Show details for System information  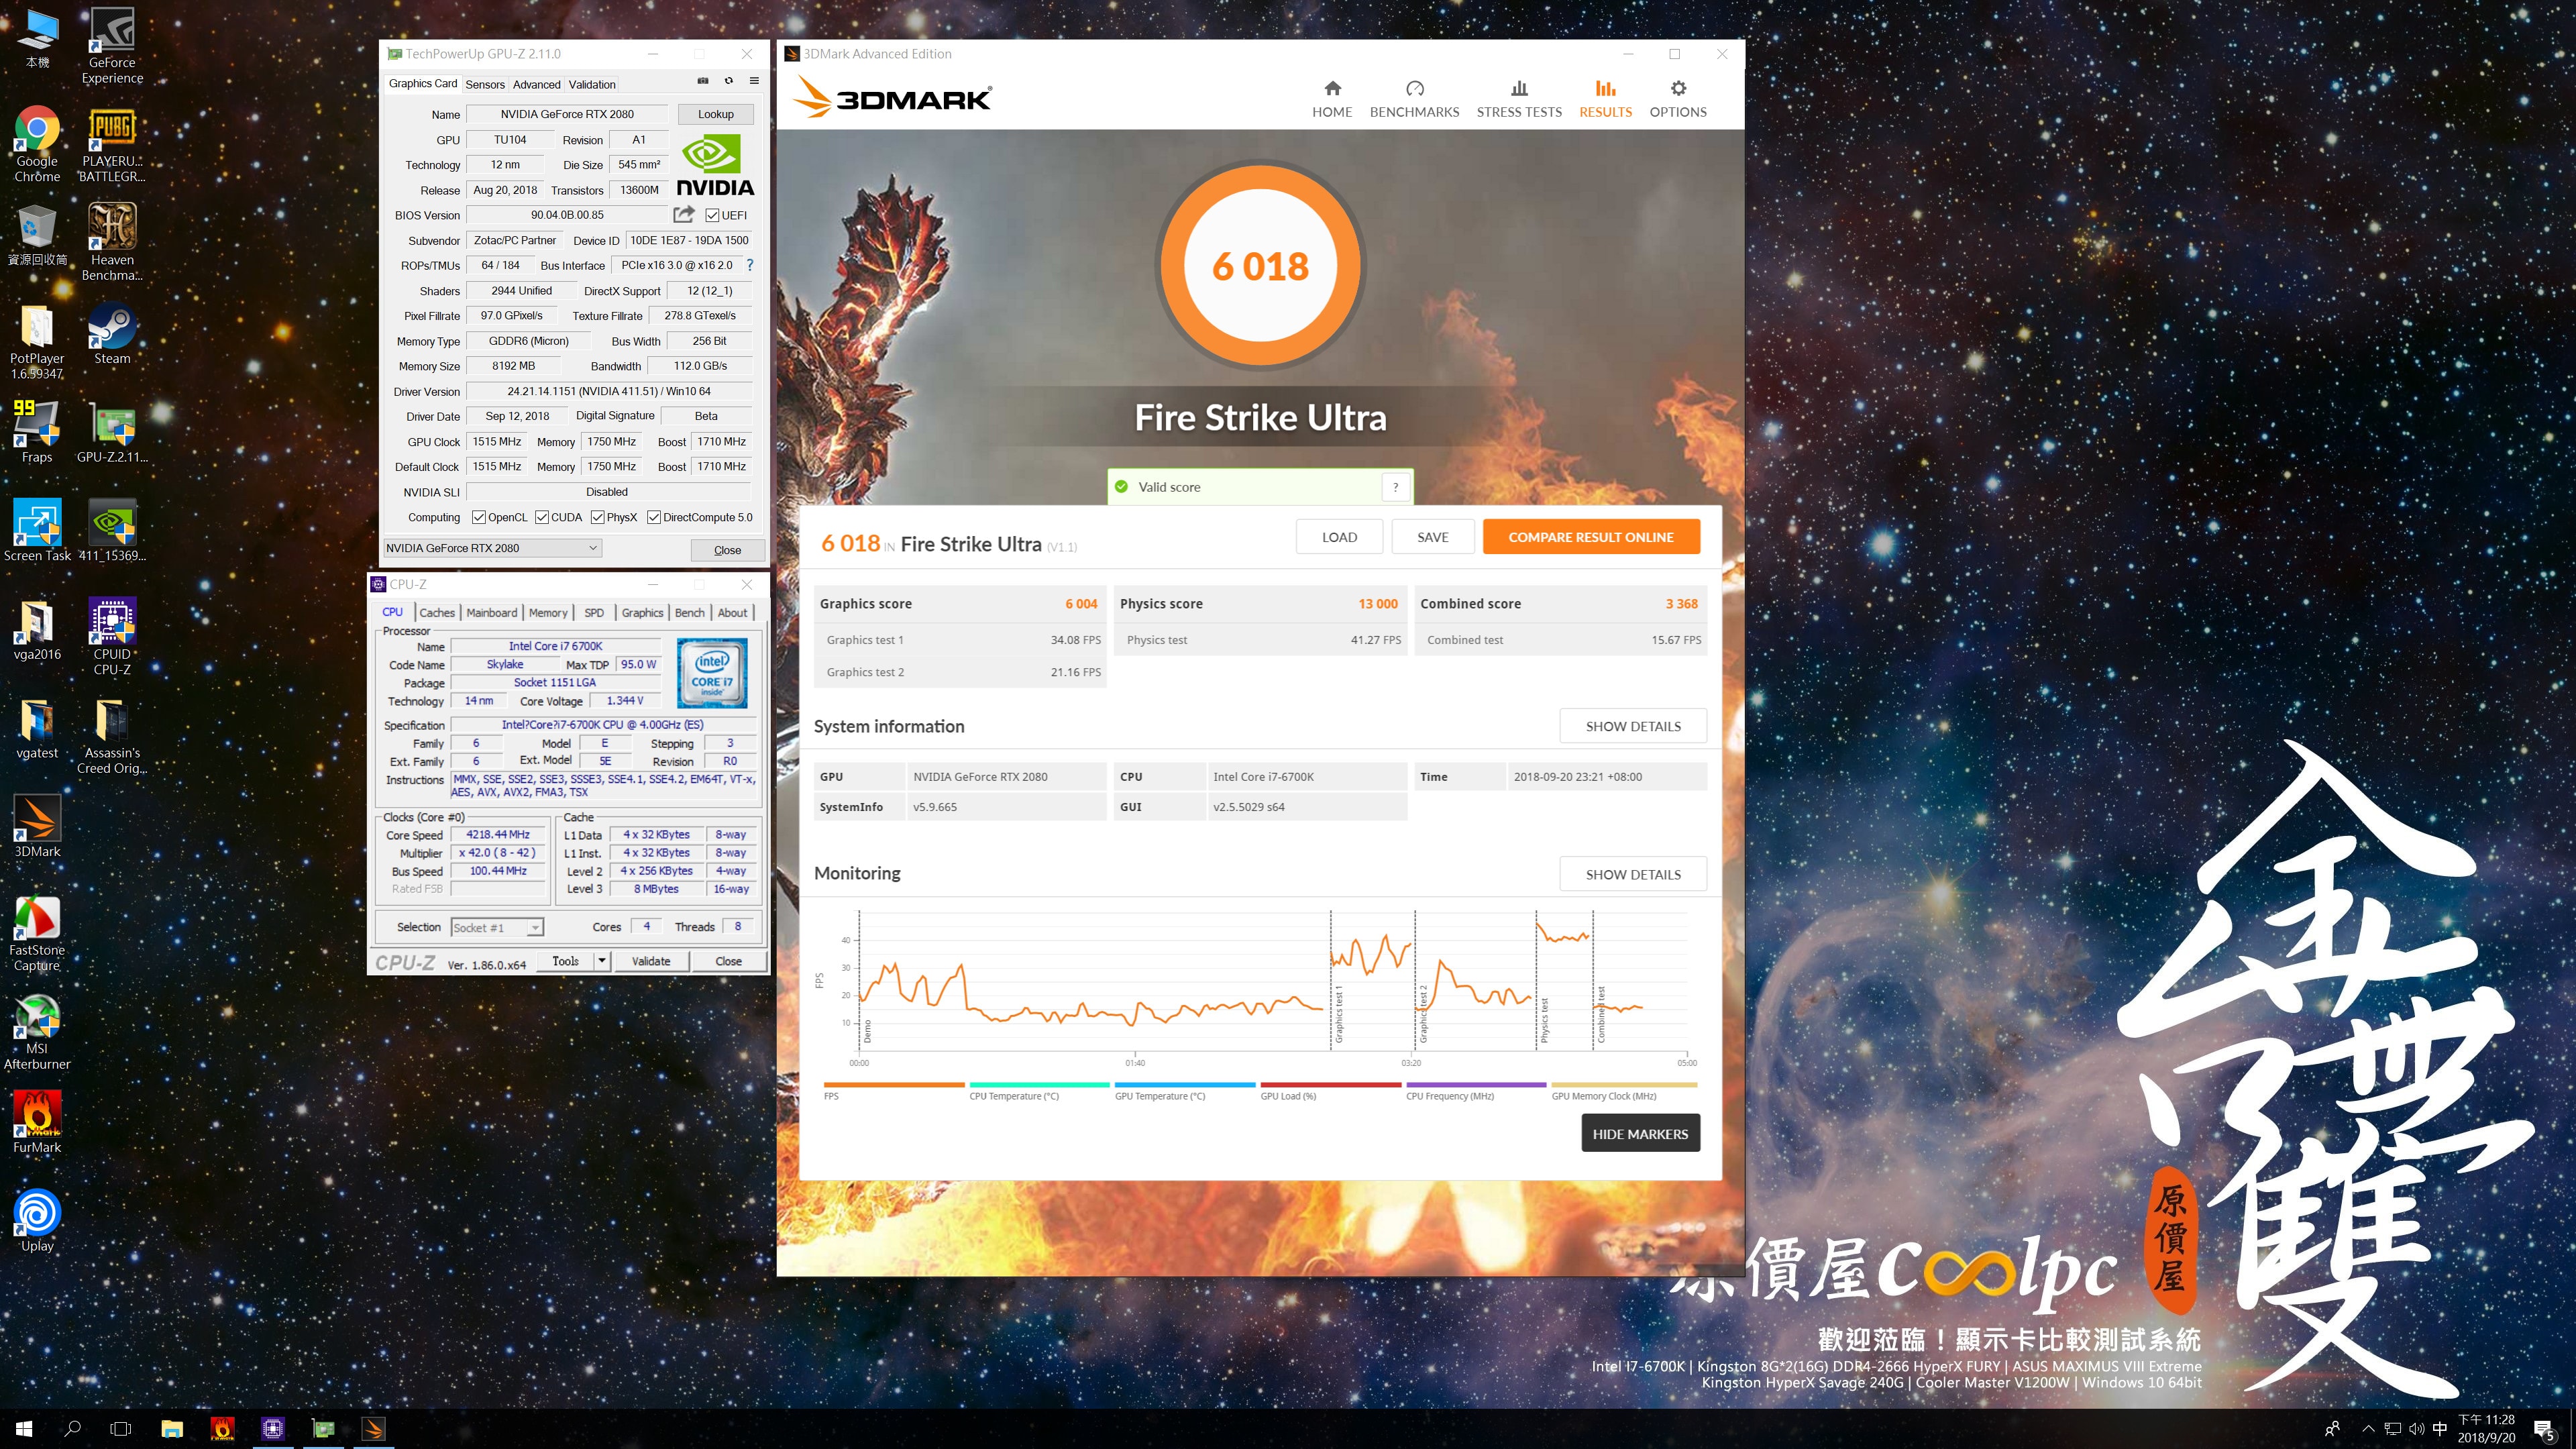(1633, 726)
